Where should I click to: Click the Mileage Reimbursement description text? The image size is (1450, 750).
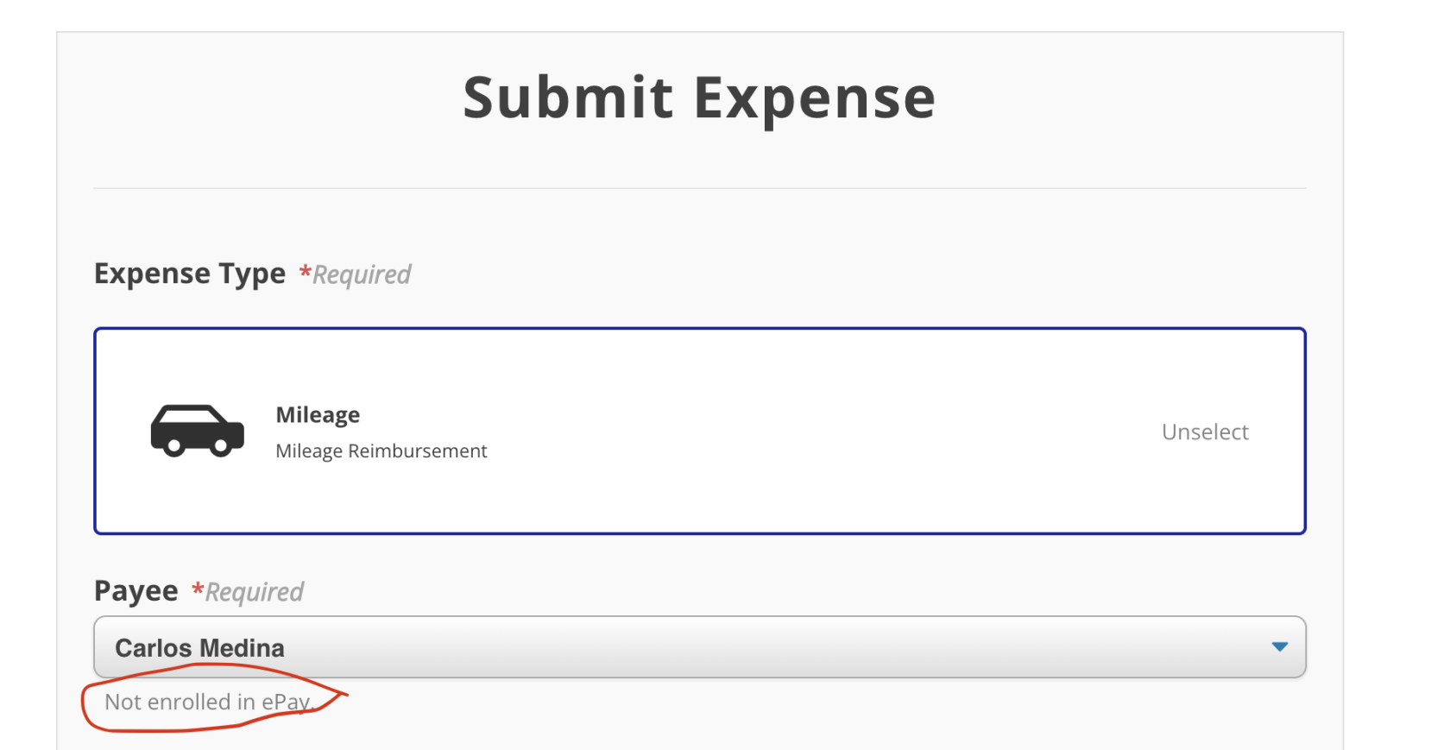(x=381, y=451)
